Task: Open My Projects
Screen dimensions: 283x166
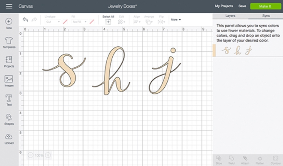Action: click(x=224, y=6)
